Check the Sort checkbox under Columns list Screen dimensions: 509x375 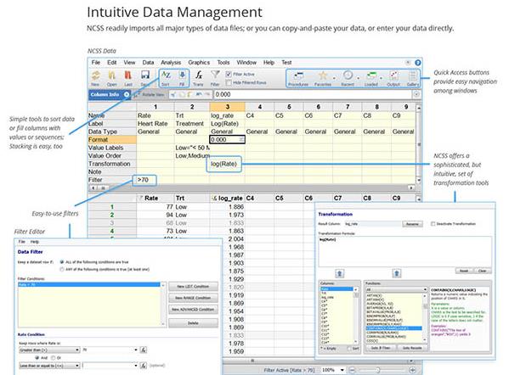pyautogui.click(x=349, y=349)
